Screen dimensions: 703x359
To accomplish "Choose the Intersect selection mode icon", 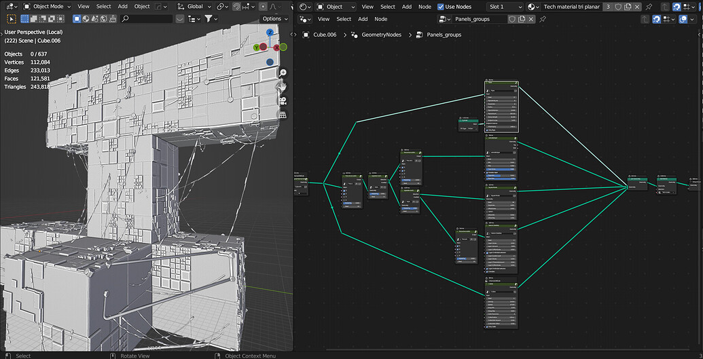I will (x=61, y=19).
